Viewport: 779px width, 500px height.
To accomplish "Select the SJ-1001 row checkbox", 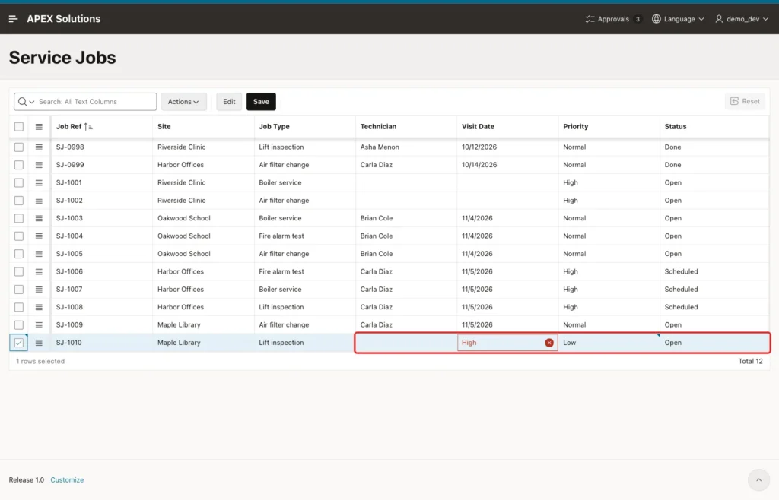I will tap(19, 182).
